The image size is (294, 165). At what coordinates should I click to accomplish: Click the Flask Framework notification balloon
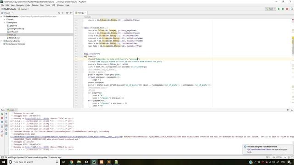pos(267,149)
